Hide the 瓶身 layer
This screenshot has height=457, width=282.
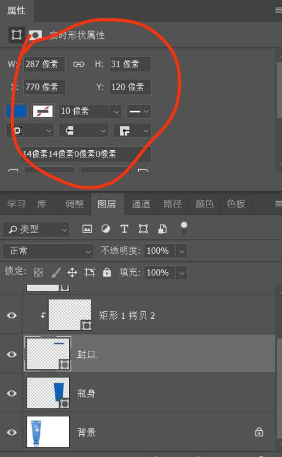coord(11,393)
